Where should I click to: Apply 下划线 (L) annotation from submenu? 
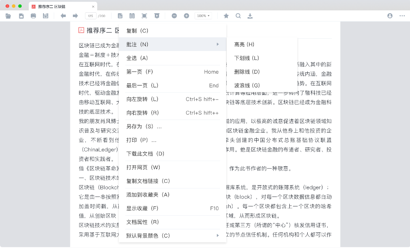[x=262, y=58]
